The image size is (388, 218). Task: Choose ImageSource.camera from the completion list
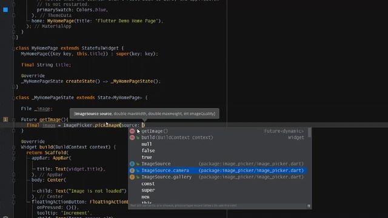(x=217, y=170)
